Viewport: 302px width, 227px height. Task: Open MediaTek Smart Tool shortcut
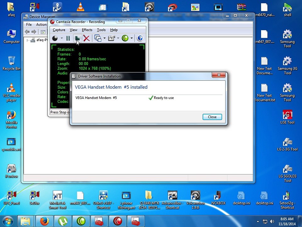57,200
